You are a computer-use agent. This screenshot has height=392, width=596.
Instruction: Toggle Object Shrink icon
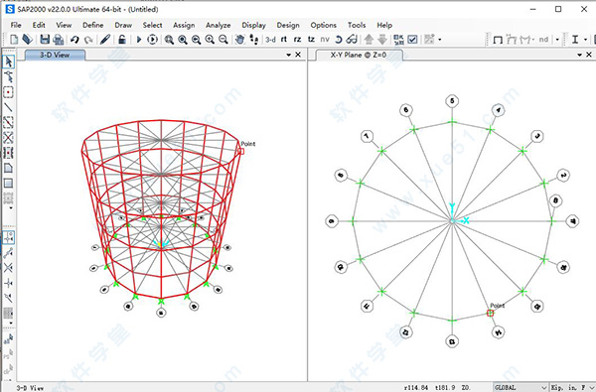(x=398, y=39)
